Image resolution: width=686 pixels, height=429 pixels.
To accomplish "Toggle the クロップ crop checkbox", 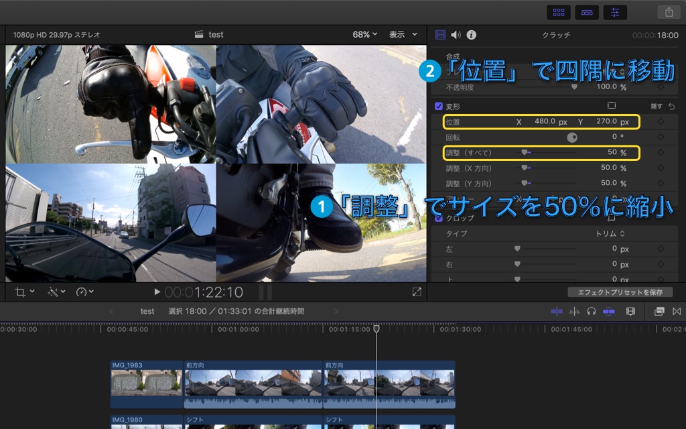I will [x=438, y=218].
